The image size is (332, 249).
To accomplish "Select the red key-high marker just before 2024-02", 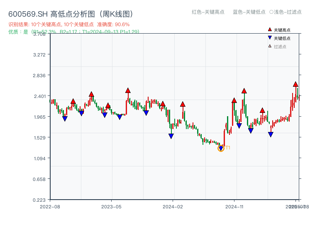I will (163, 104).
